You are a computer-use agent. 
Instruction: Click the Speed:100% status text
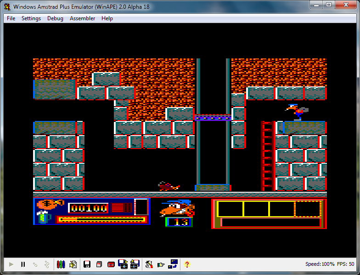click(x=320, y=264)
